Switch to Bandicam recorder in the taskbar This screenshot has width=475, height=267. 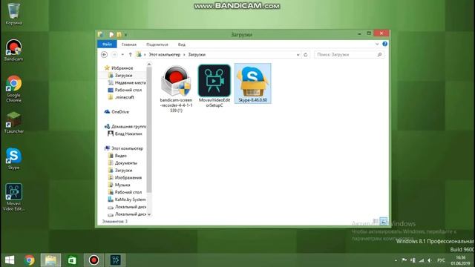(94, 260)
